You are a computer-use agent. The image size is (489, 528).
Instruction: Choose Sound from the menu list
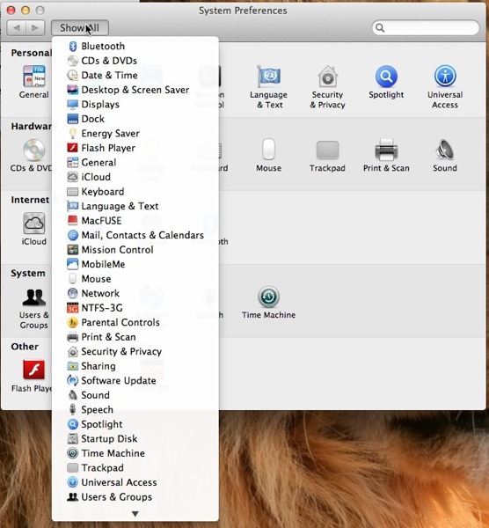tap(135, 395)
